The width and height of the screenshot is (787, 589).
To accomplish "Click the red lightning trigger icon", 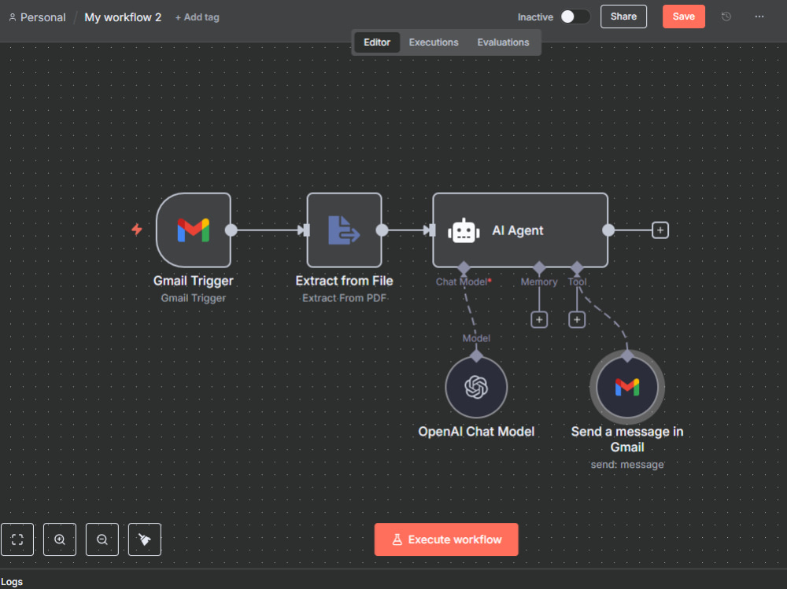I will [x=136, y=230].
